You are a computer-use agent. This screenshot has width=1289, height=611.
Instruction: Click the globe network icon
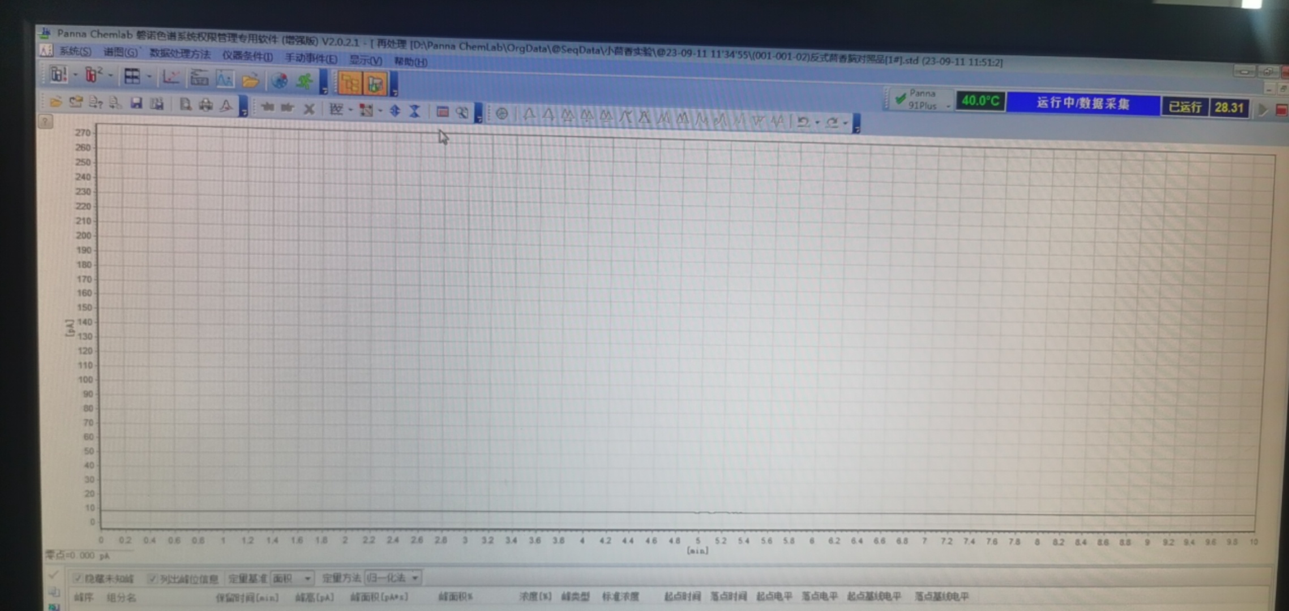279,81
